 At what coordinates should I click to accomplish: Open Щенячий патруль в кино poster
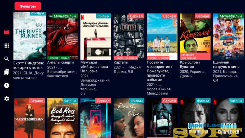pos(228,36)
